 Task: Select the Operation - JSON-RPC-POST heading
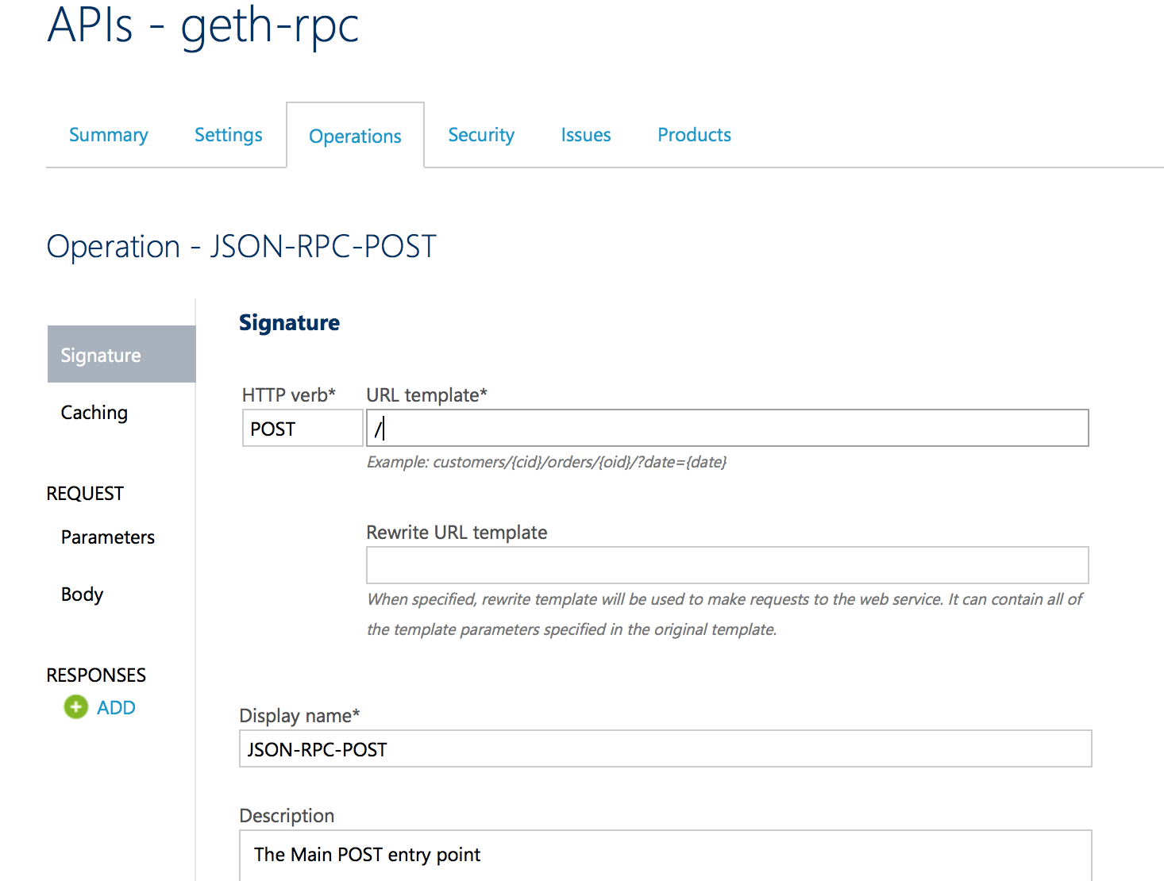(241, 246)
